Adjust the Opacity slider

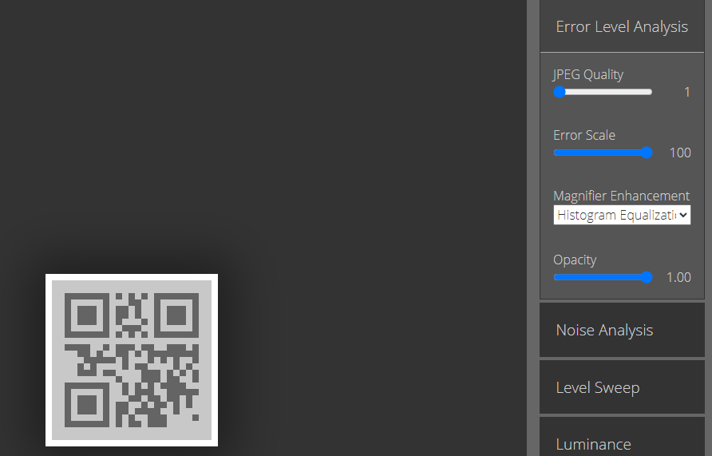(603, 277)
